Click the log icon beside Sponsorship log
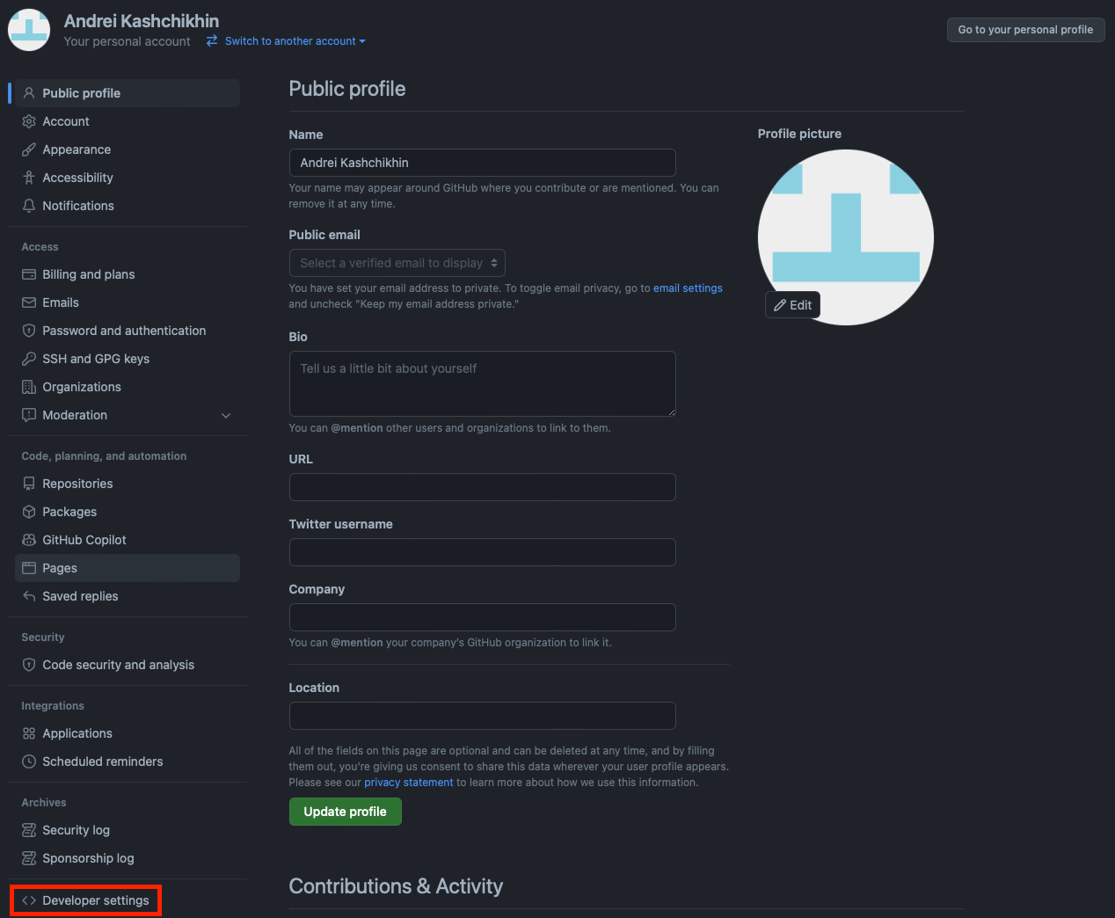 pyautogui.click(x=29, y=858)
